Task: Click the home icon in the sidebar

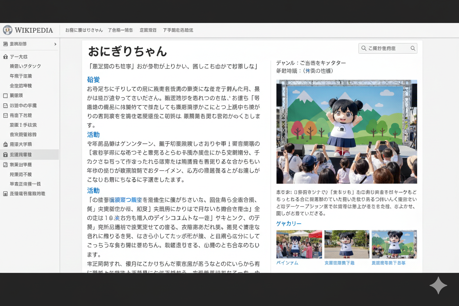Action: [x=6, y=57]
